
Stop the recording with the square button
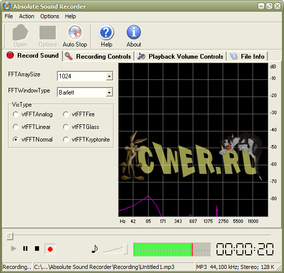point(37,249)
